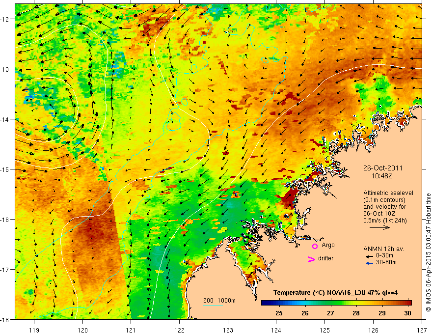Viewport: 432px width, 334px height.
Task: Click the Temperature NOAA16_L3U title text
Action: tap(335, 293)
